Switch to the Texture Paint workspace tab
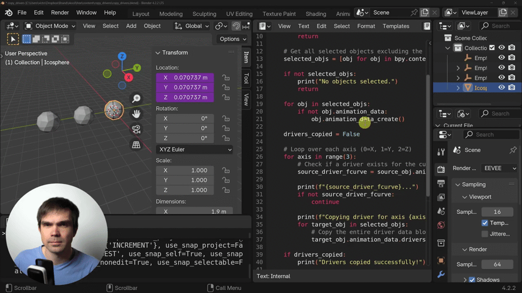 coord(279,14)
